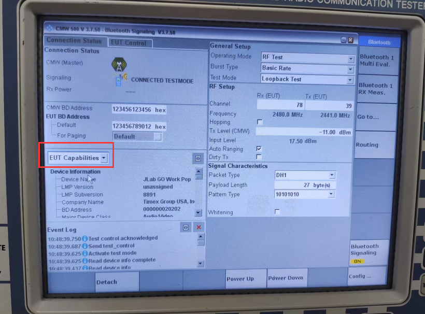The height and width of the screenshot is (314, 425).
Task: Open the Pattern Type dropdown
Action: pos(331,194)
